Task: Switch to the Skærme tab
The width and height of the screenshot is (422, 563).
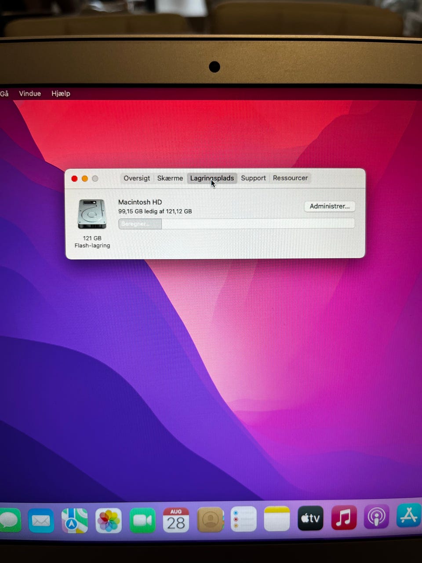Action: pos(170,178)
